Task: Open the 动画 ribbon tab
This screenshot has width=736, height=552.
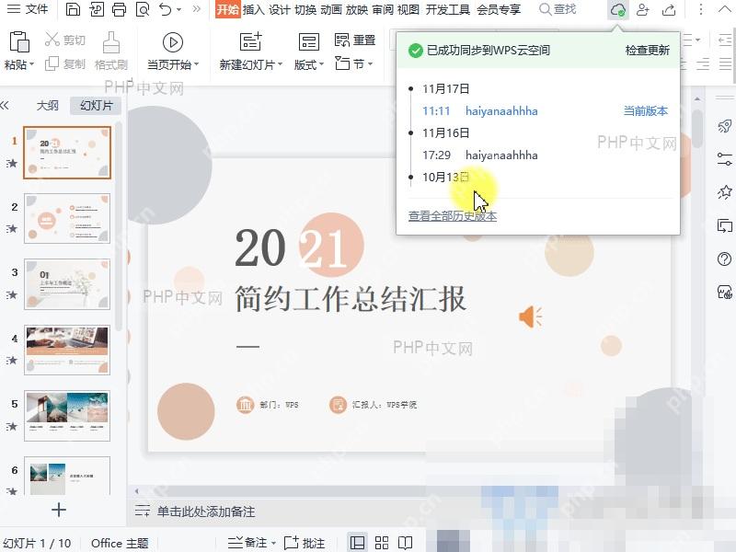Action: [x=331, y=9]
